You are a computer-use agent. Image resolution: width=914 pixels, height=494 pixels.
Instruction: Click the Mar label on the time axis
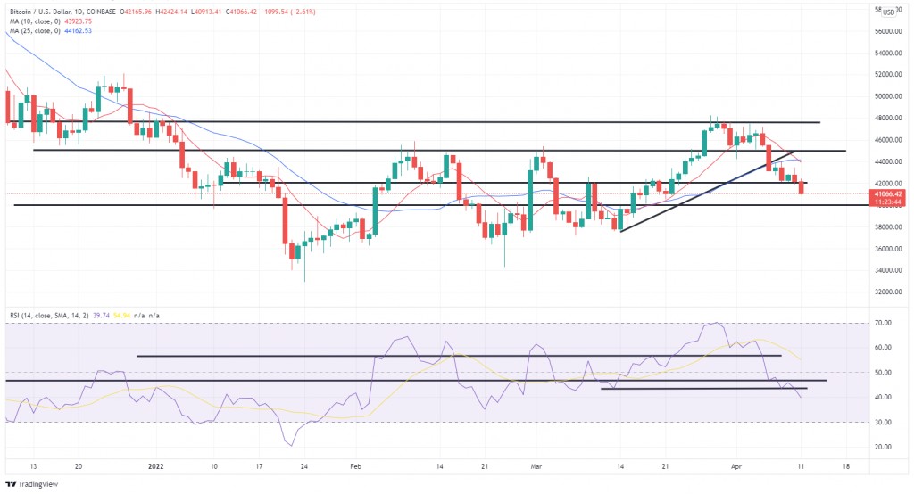[536, 465]
